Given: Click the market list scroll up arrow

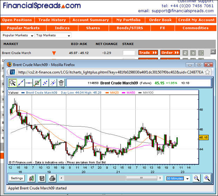Looking at the screenshot, I should pyautogui.click(x=213, y=52).
